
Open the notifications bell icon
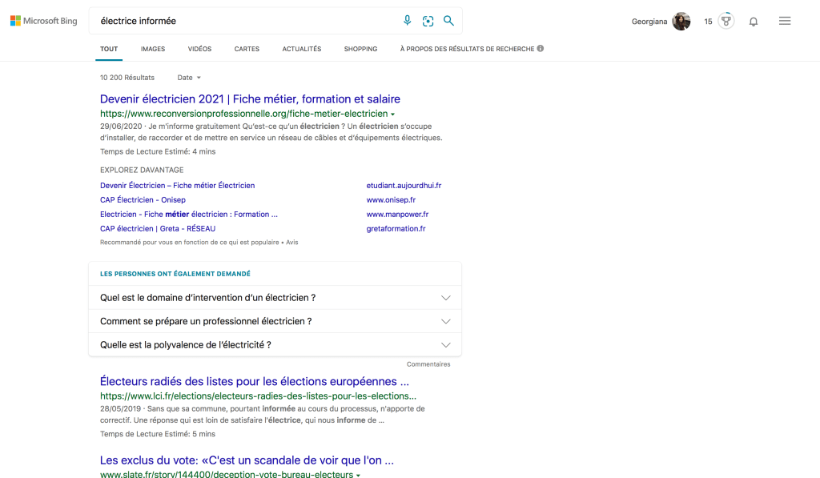coord(753,22)
